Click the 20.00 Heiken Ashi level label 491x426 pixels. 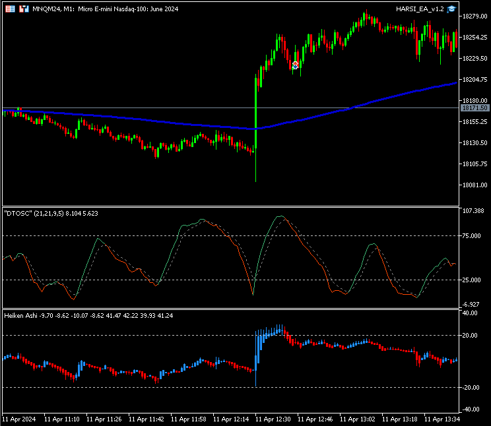(470, 336)
